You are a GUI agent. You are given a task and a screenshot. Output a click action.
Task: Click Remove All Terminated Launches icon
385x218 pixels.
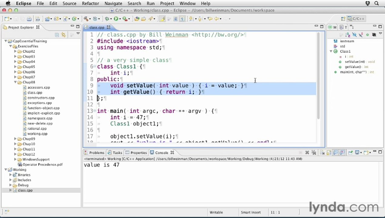[x=314, y=153]
